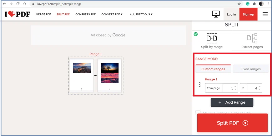272x136 pixels.
Task: Click the Log in button
Action: 231,14
